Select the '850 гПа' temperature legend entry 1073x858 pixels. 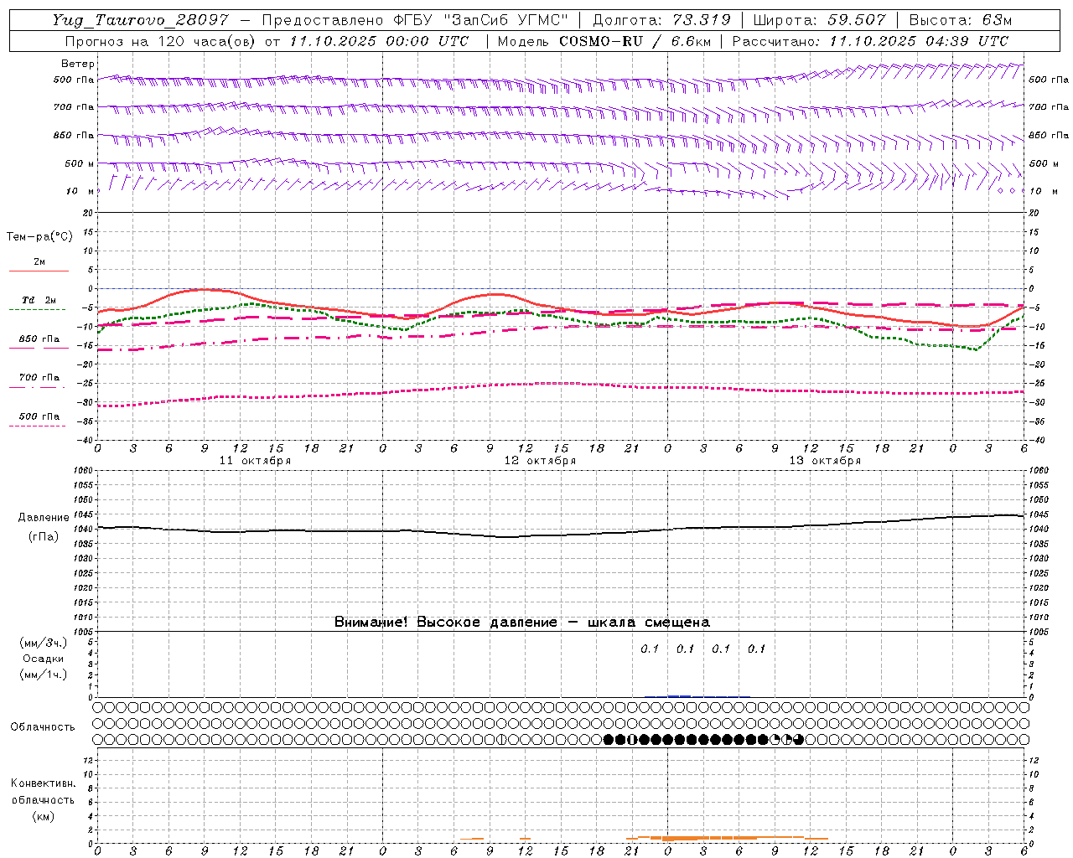tap(39, 339)
